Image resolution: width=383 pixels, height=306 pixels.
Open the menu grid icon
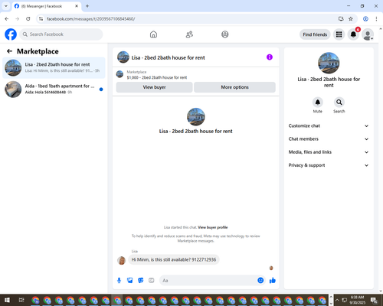pos(339,34)
